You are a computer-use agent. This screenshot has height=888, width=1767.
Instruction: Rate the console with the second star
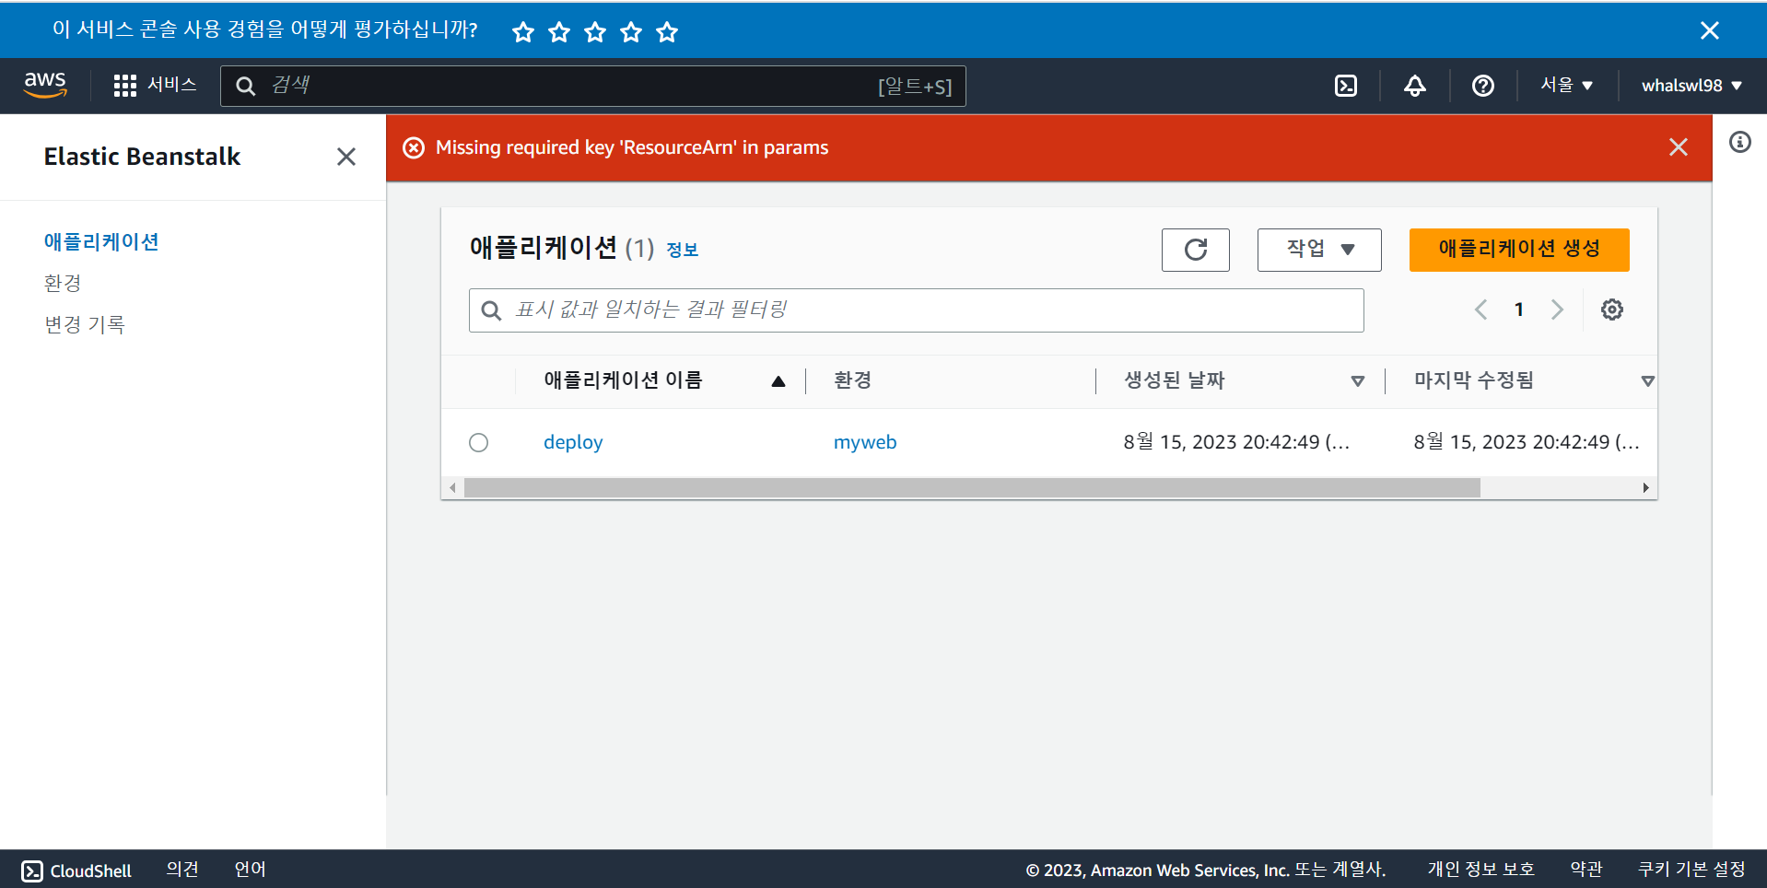pyautogui.click(x=559, y=32)
